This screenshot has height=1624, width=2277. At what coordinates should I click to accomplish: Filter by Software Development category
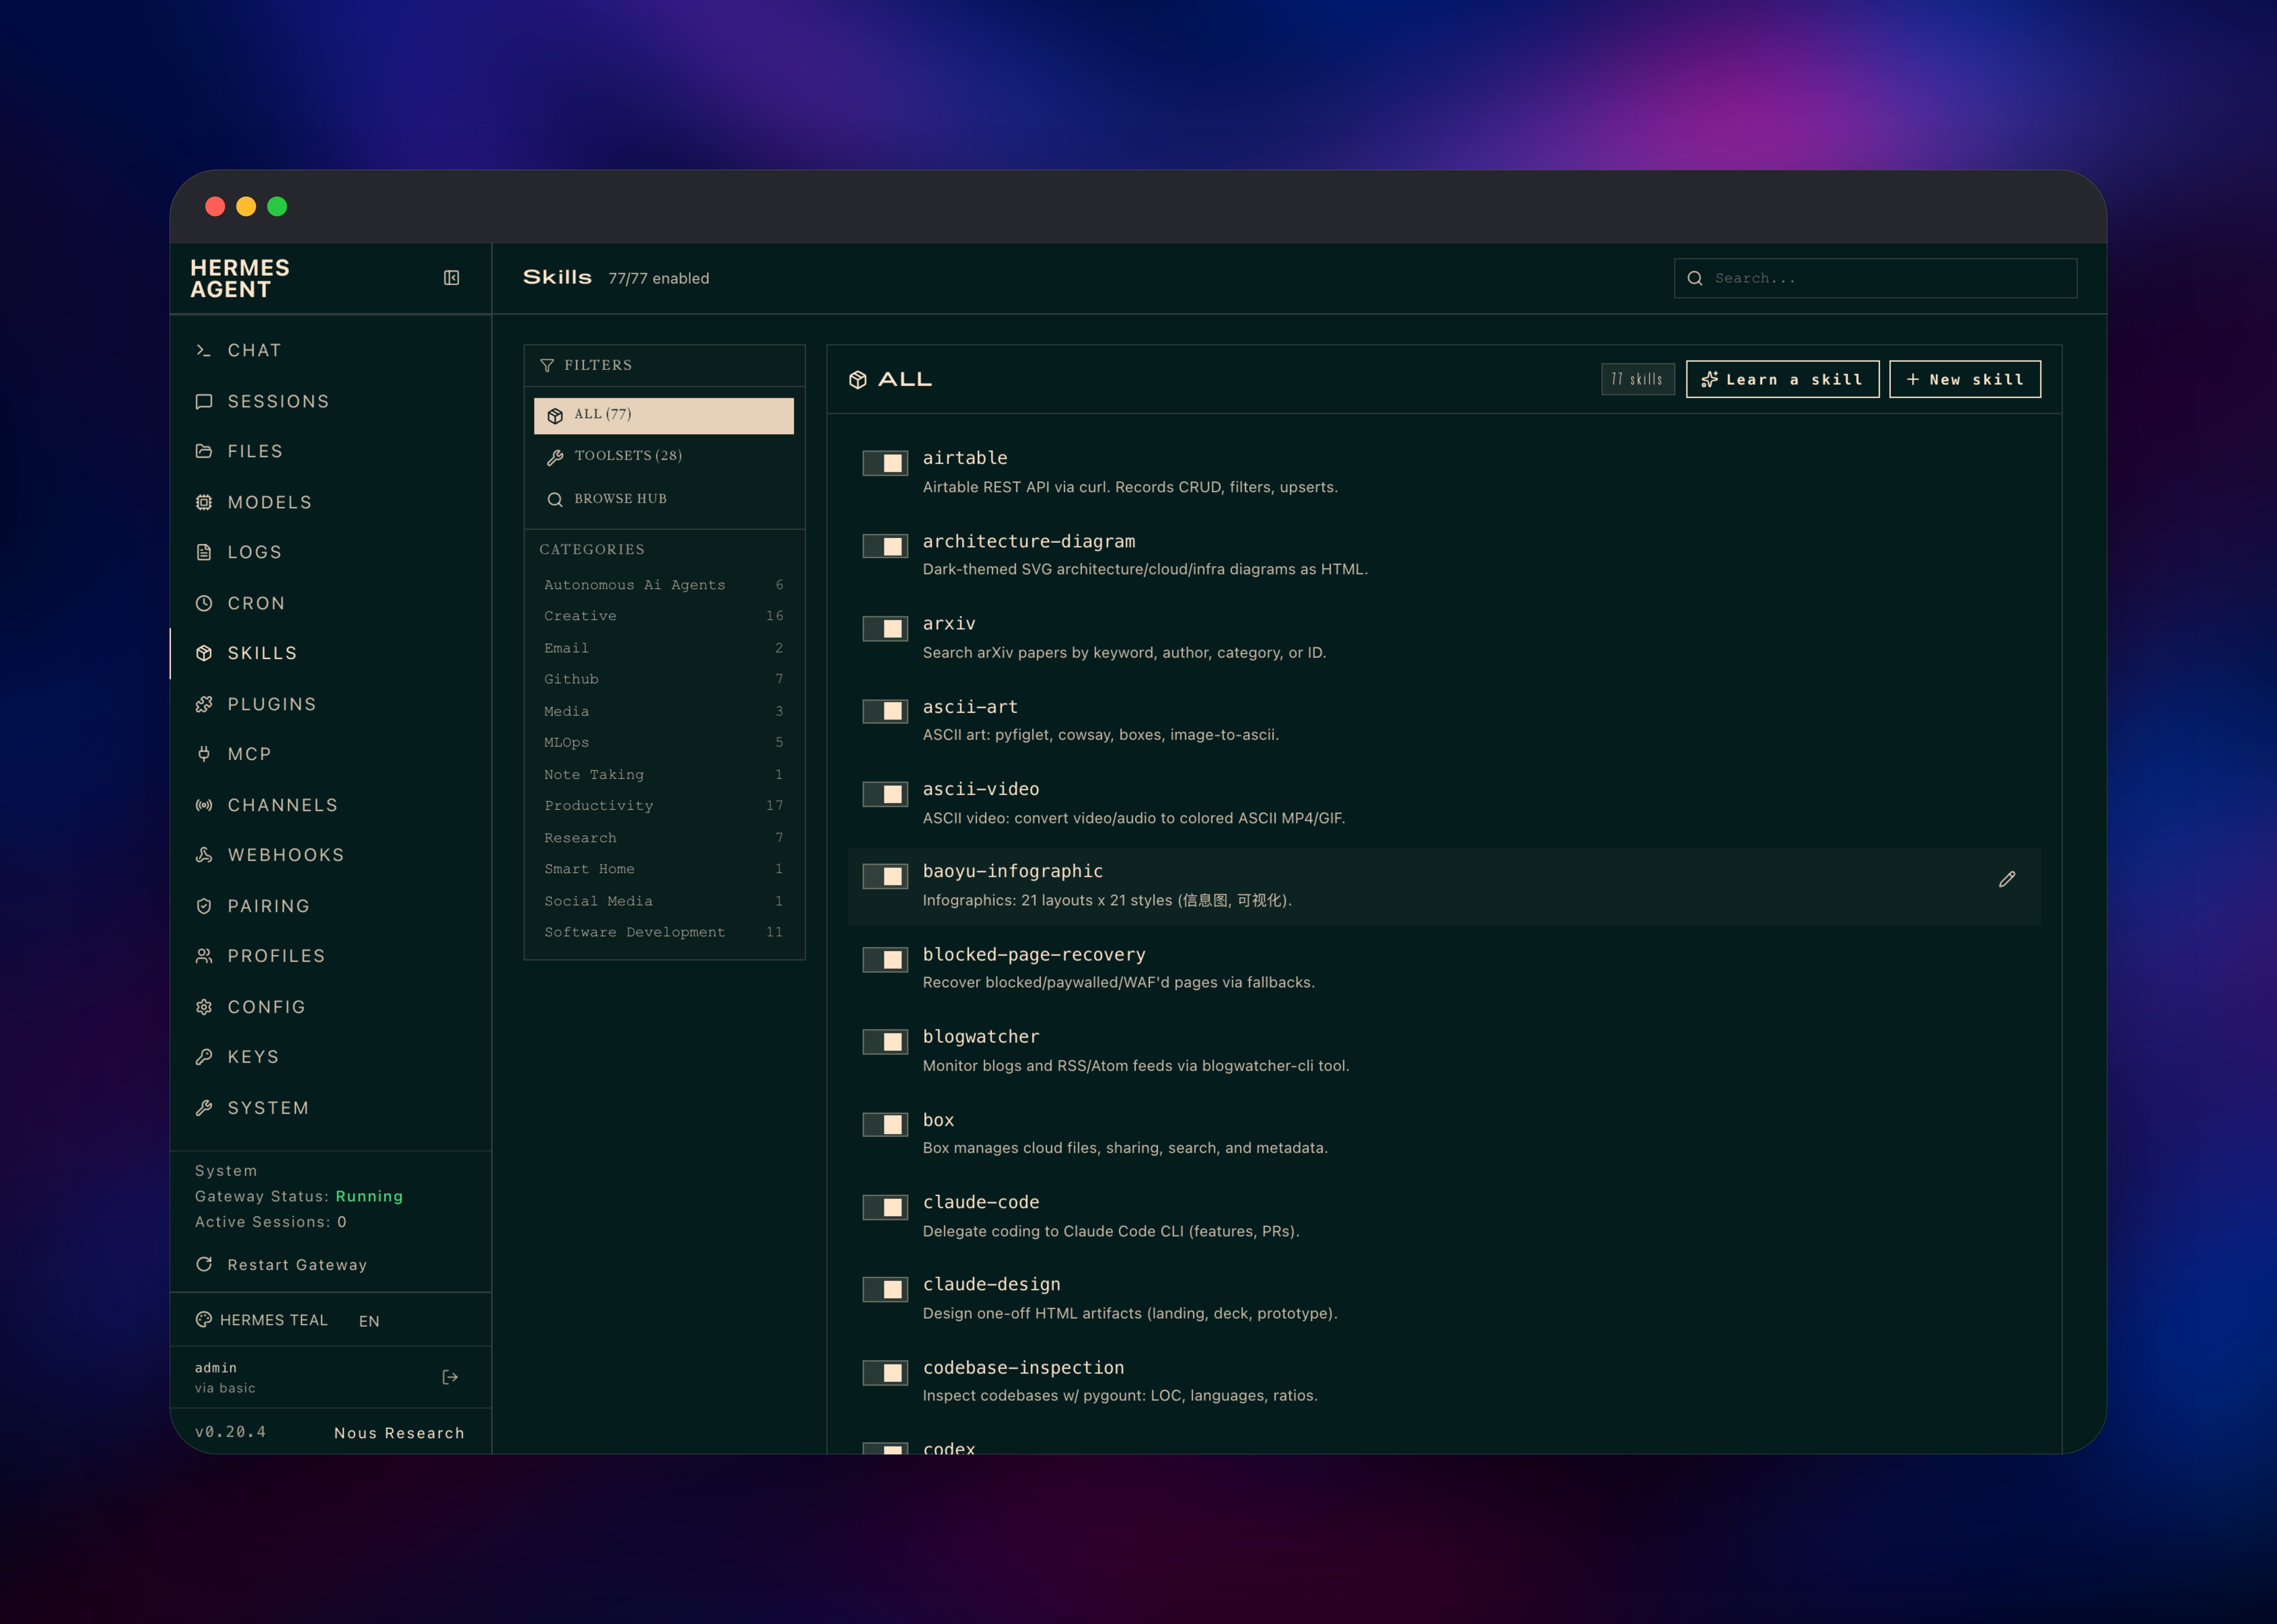[x=664, y=932]
